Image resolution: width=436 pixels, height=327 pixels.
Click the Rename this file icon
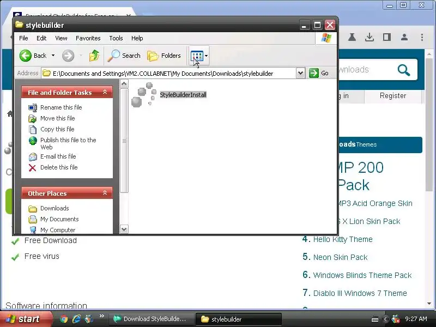pos(33,107)
